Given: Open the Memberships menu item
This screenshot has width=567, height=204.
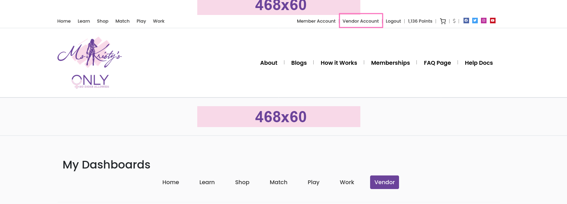Looking at the screenshot, I should click(390, 63).
